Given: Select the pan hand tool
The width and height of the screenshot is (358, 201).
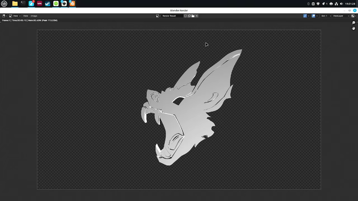Looking at the screenshot, I should coord(353,28).
